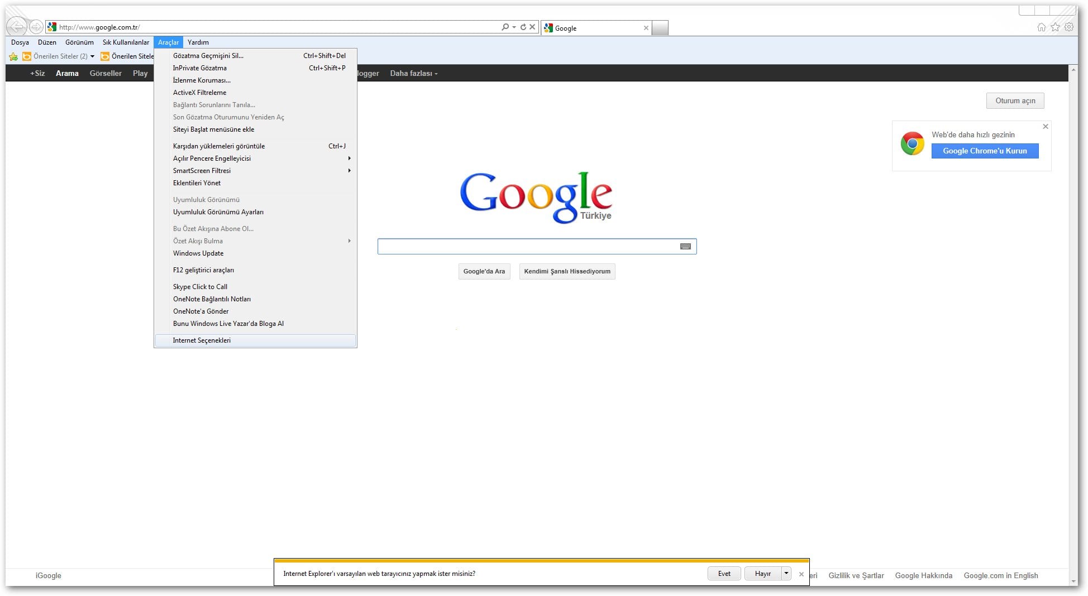Image resolution: width=1088 pixels, height=596 pixels.
Task: Click the browser forward arrow button
Action: pyautogui.click(x=36, y=27)
